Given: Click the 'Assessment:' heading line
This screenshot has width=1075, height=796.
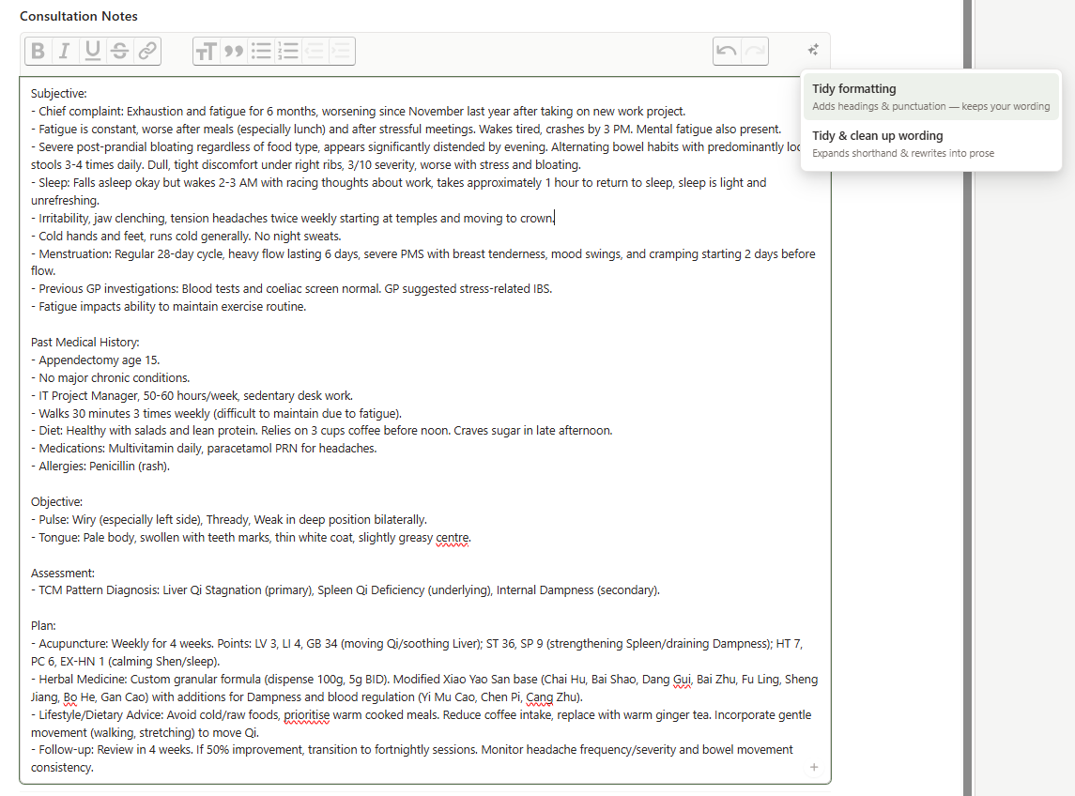Looking at the screenshot, I should point(62,574).
